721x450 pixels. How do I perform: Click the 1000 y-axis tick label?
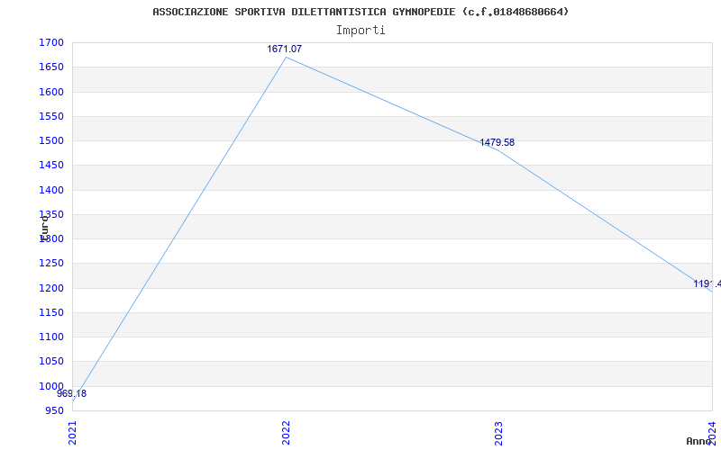coord(51,386)
